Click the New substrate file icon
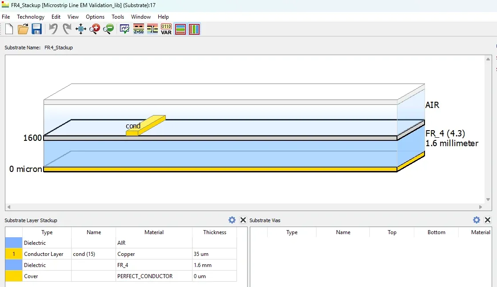 click(x=9, y=29)
